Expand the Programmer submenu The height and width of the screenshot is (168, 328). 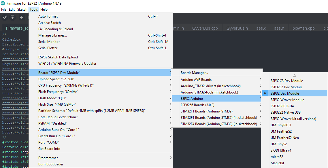coord(101,158)
